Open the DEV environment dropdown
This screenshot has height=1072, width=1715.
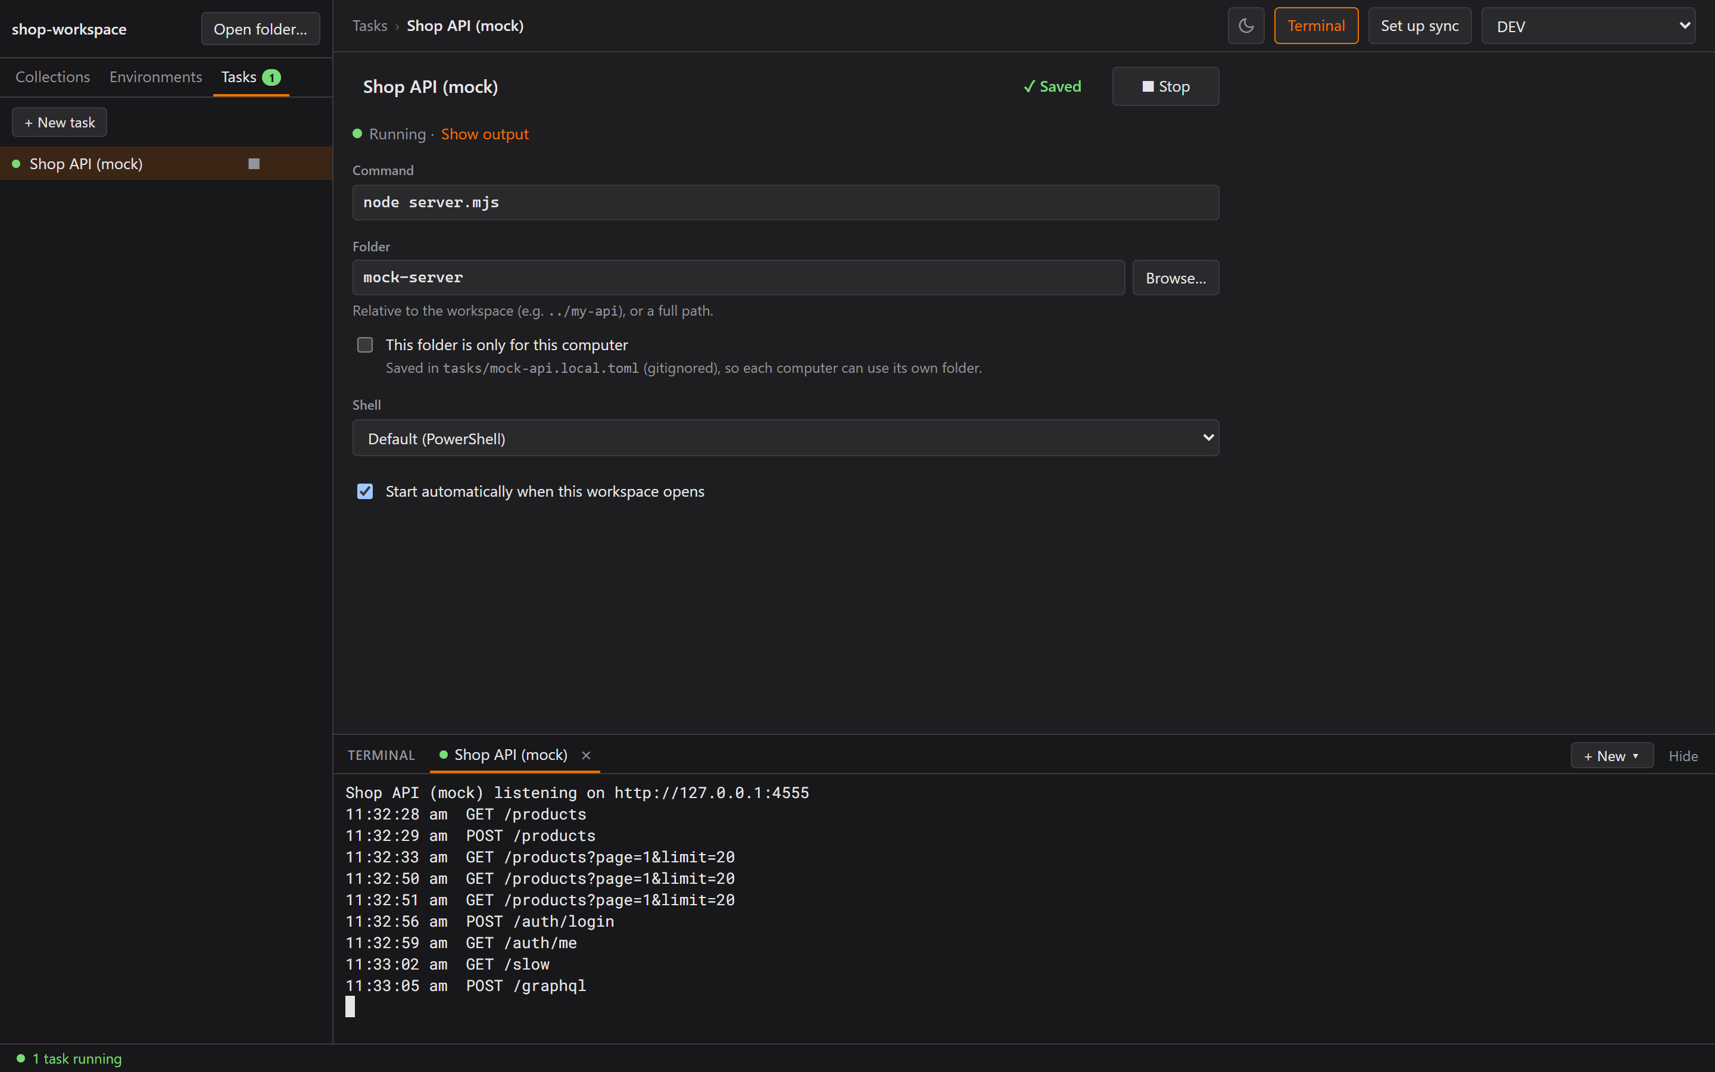coord(1588,26)
